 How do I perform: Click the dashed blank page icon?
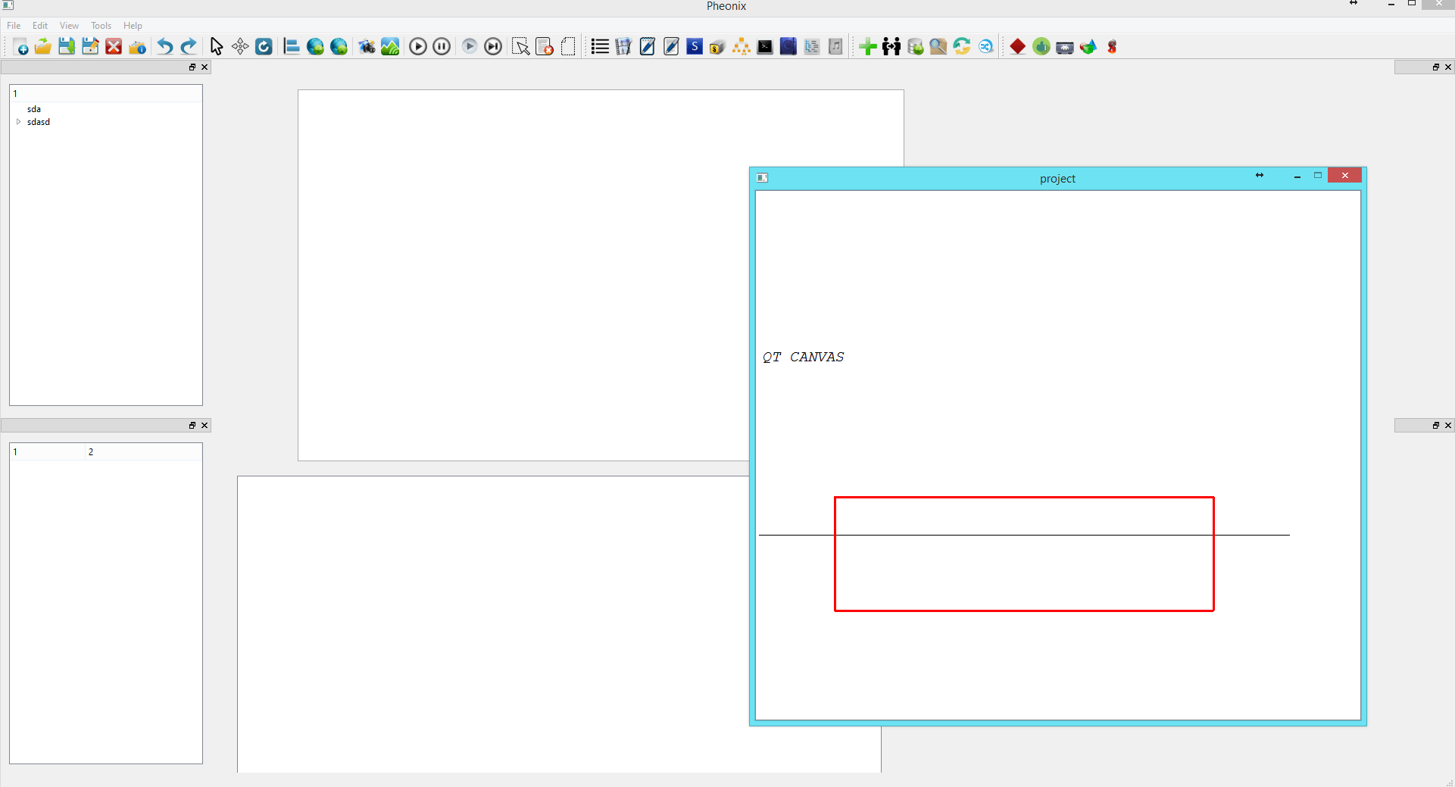point(568,47)
